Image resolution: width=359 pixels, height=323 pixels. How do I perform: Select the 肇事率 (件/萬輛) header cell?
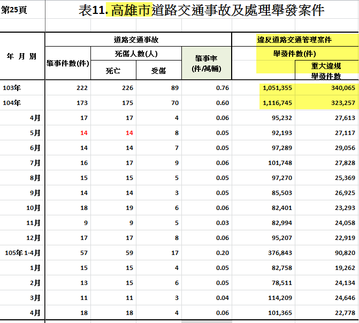pyautogui.click(x=207, y=63)
